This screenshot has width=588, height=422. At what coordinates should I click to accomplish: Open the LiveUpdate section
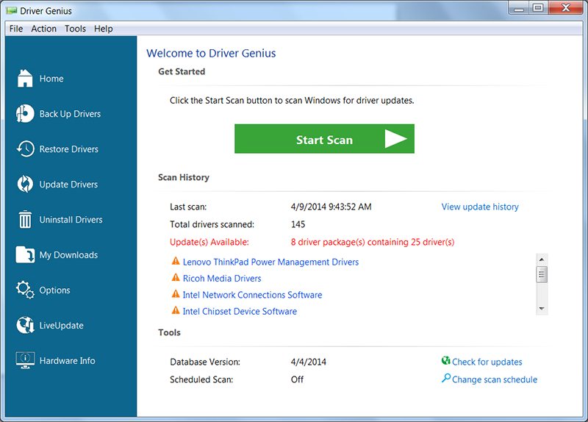(x=62, y=326)
